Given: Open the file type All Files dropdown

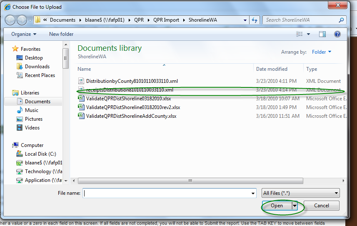Looking at the screenshot, I should coord(300,193).
